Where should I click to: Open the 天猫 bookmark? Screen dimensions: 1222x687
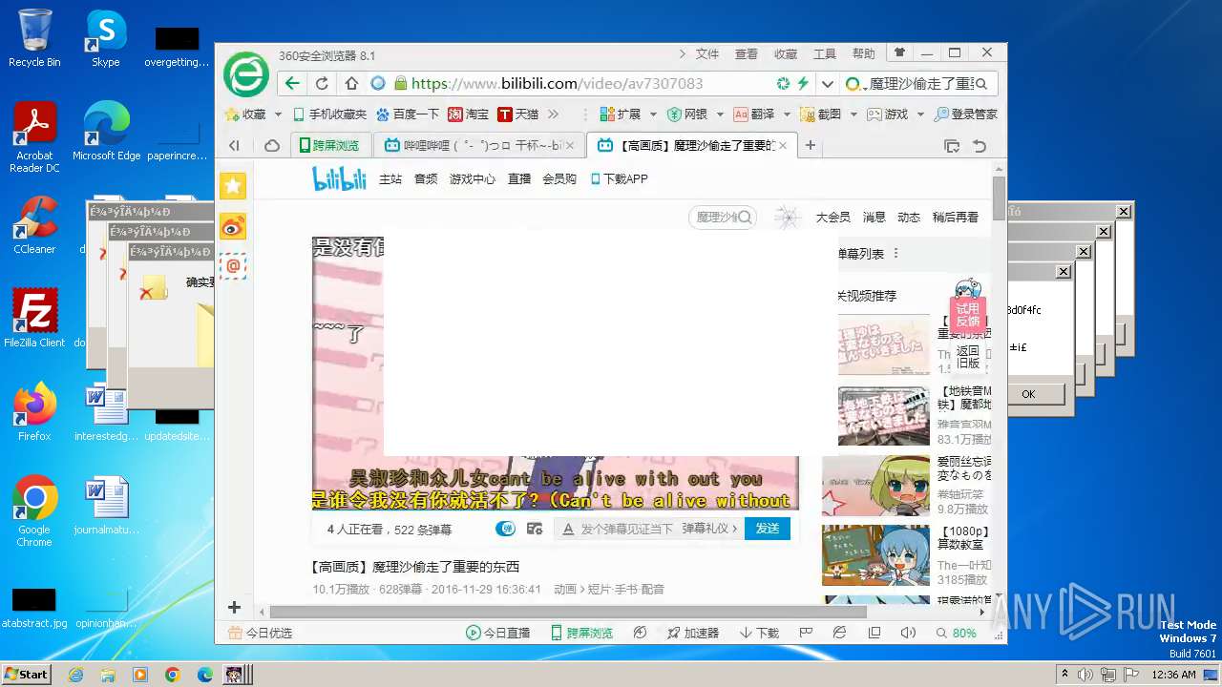click(x=518, y=114)
